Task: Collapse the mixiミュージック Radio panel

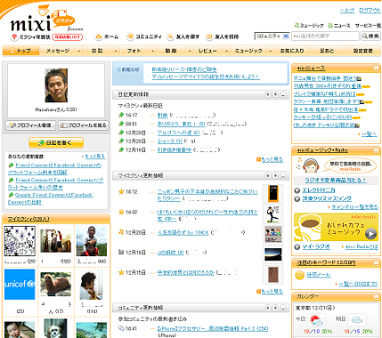Action: click(x=376, y=150)
